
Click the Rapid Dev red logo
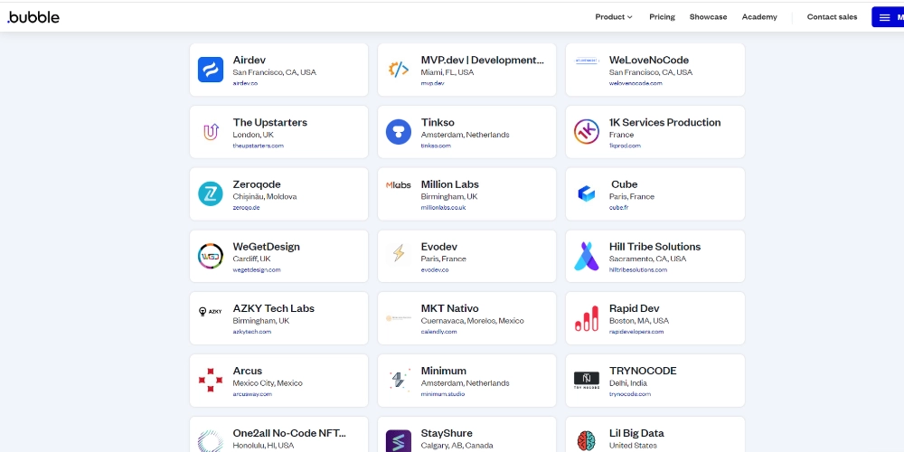click(587, 318)
